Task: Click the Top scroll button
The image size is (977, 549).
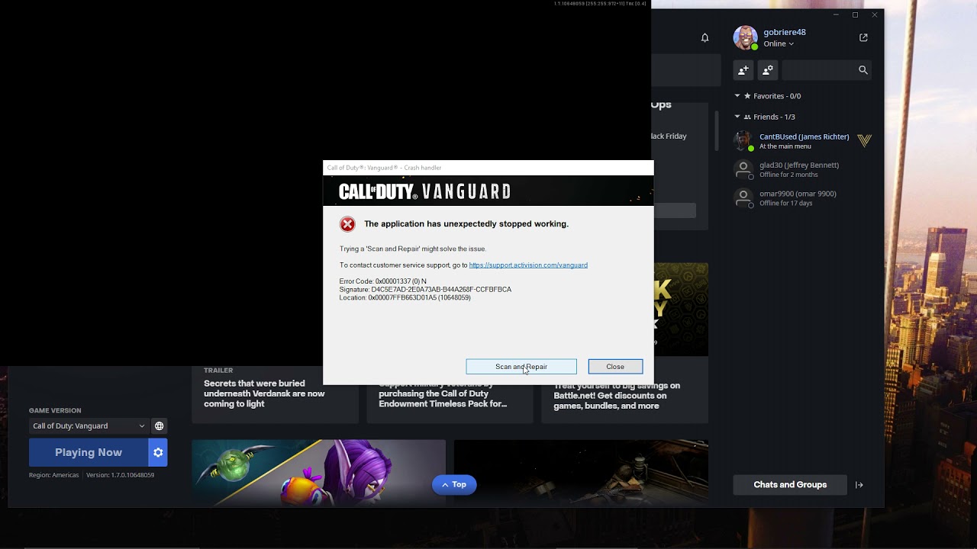Action: pos(454,485)
